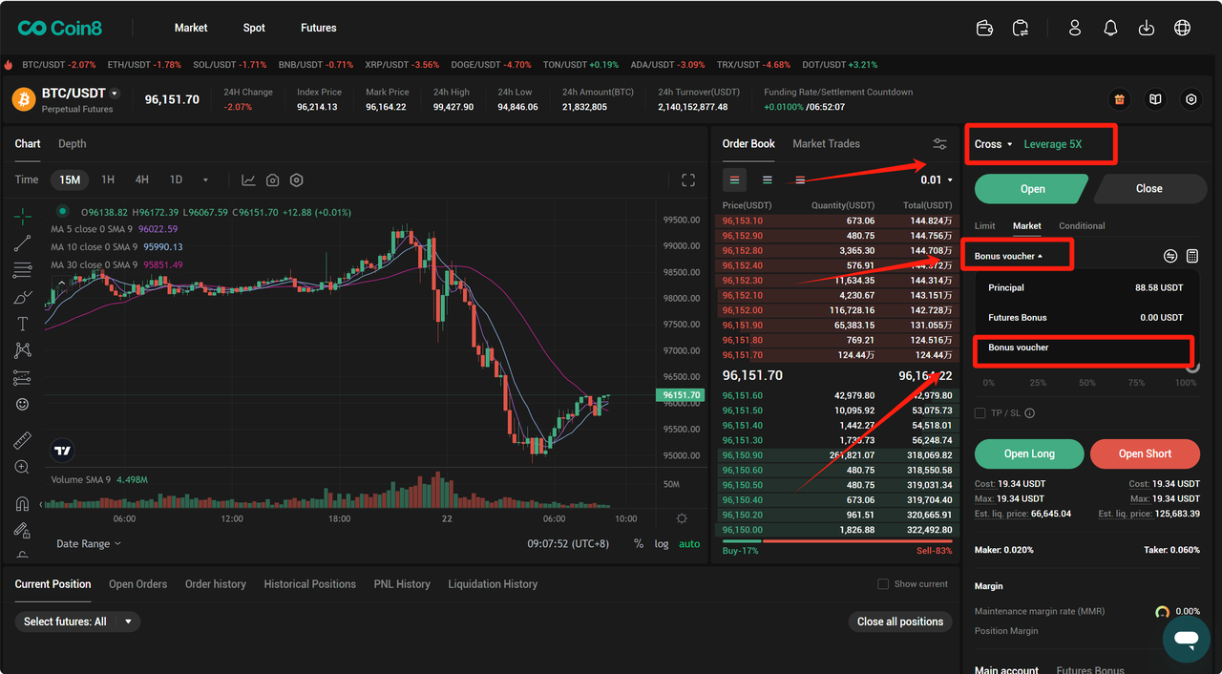Open order book settings sliders icon
The height and width of the screenshot is (674, 1222).
940,144
